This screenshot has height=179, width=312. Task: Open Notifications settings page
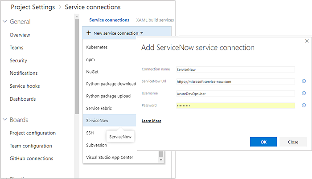[24, 73]
